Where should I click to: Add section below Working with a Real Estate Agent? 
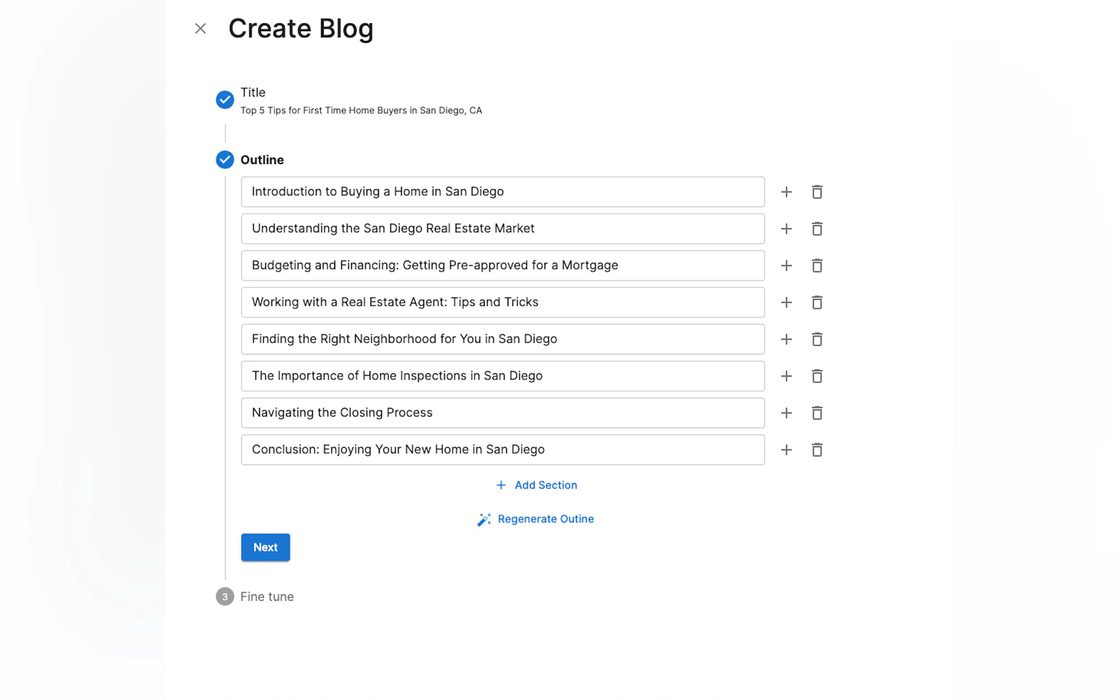pyautogui.click(x=786, y=302)
